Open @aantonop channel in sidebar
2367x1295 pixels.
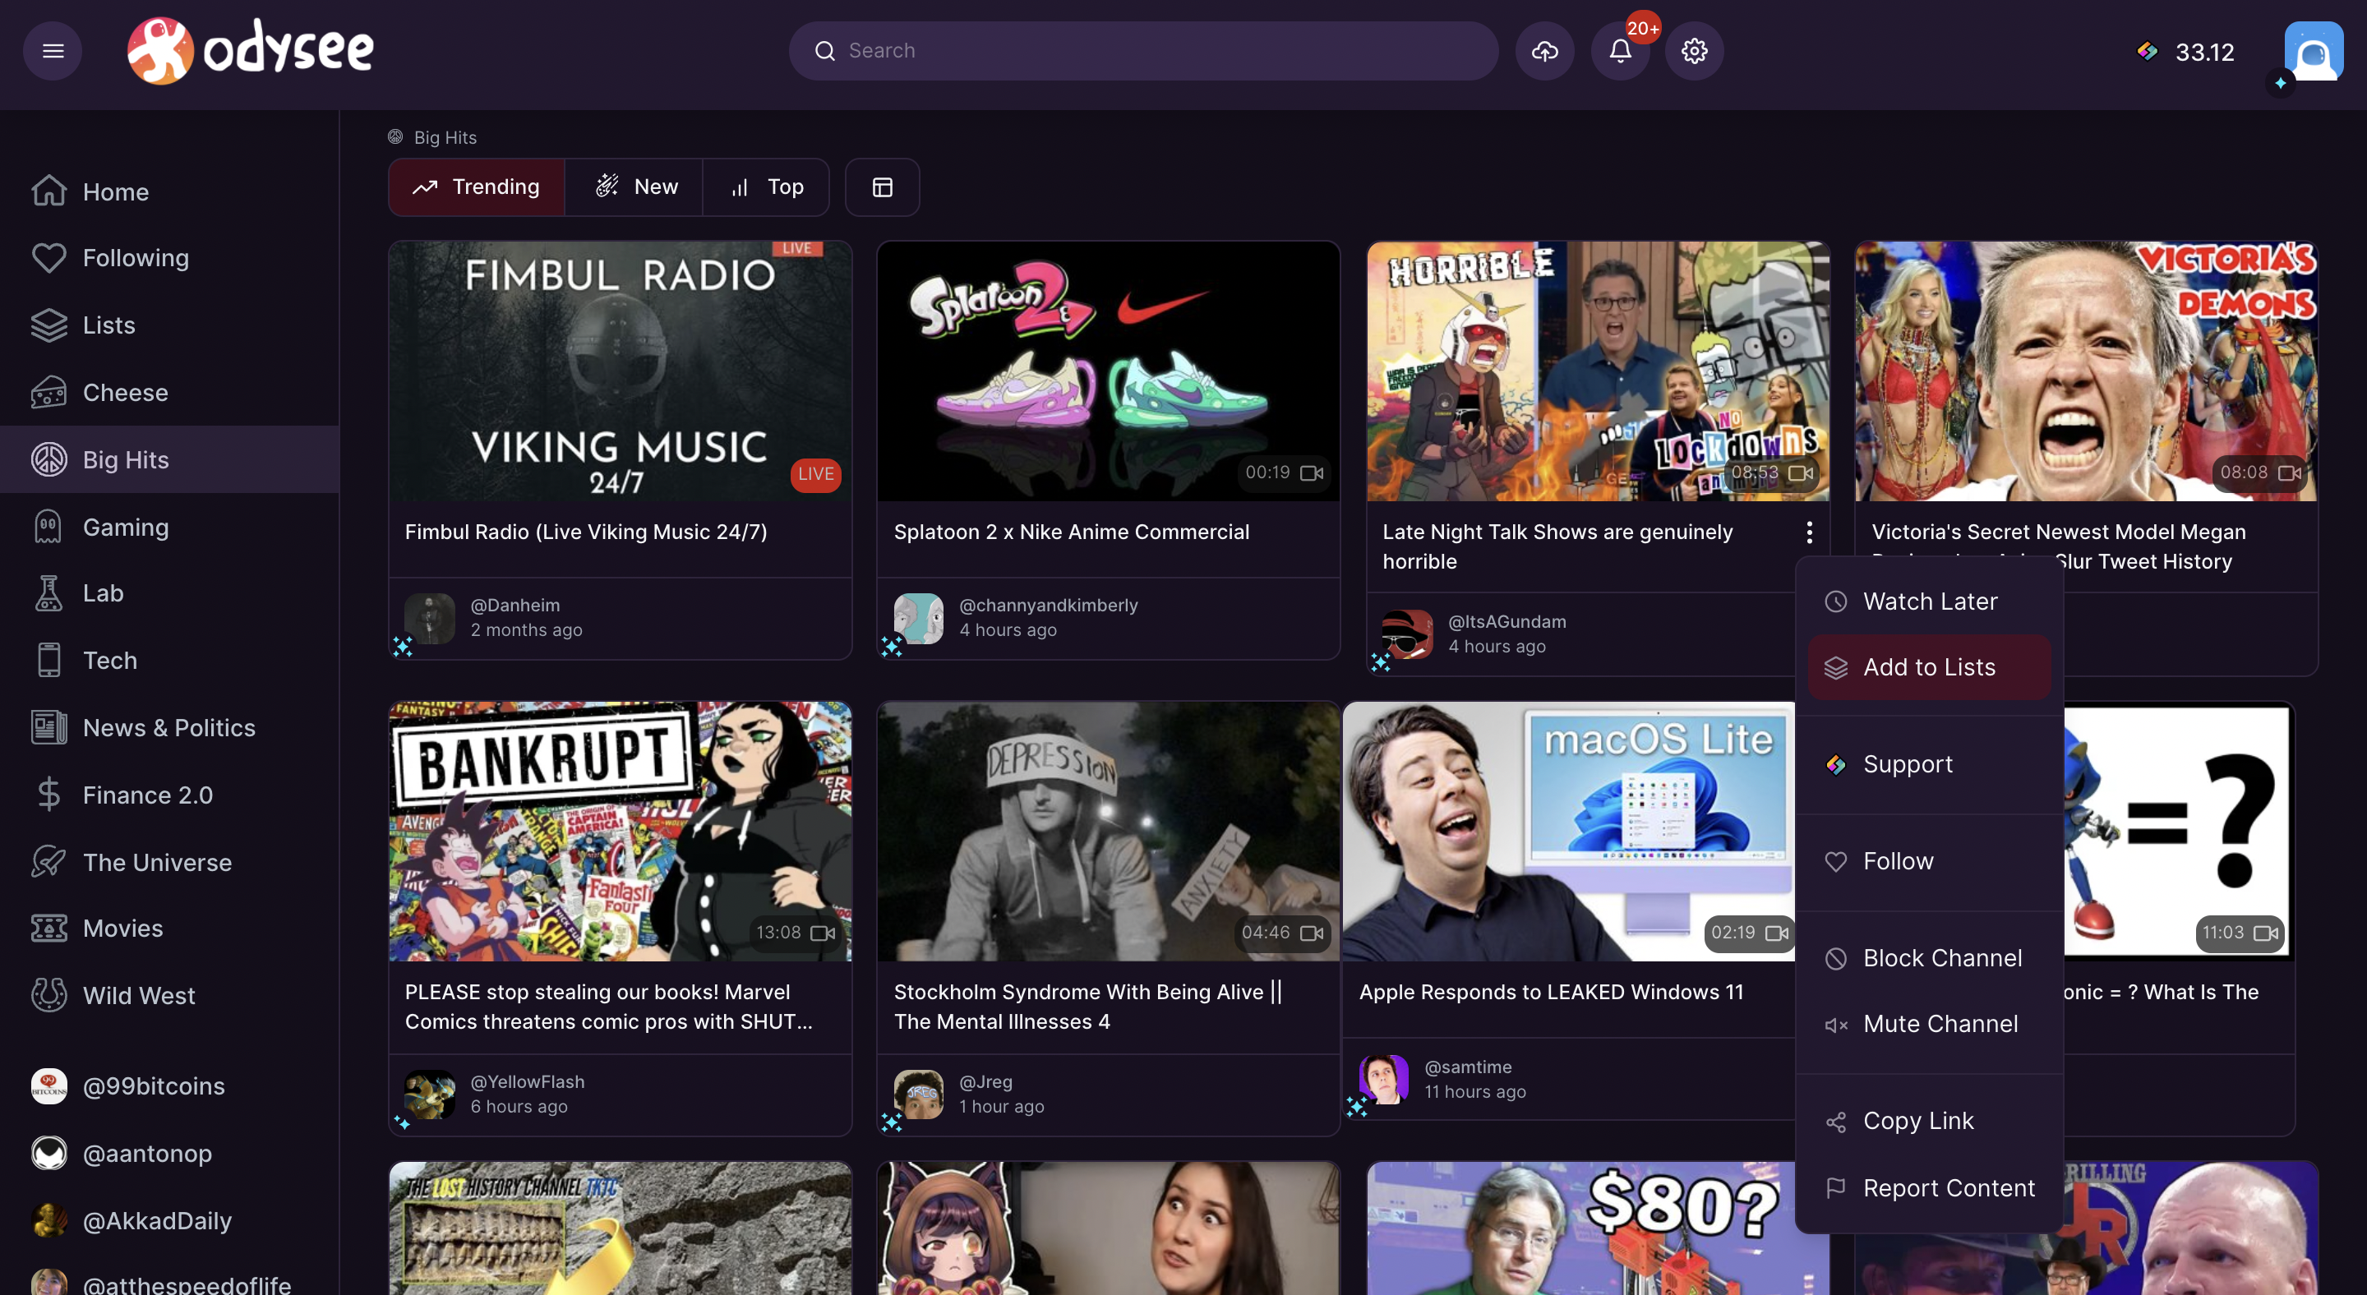[170, 1154]
